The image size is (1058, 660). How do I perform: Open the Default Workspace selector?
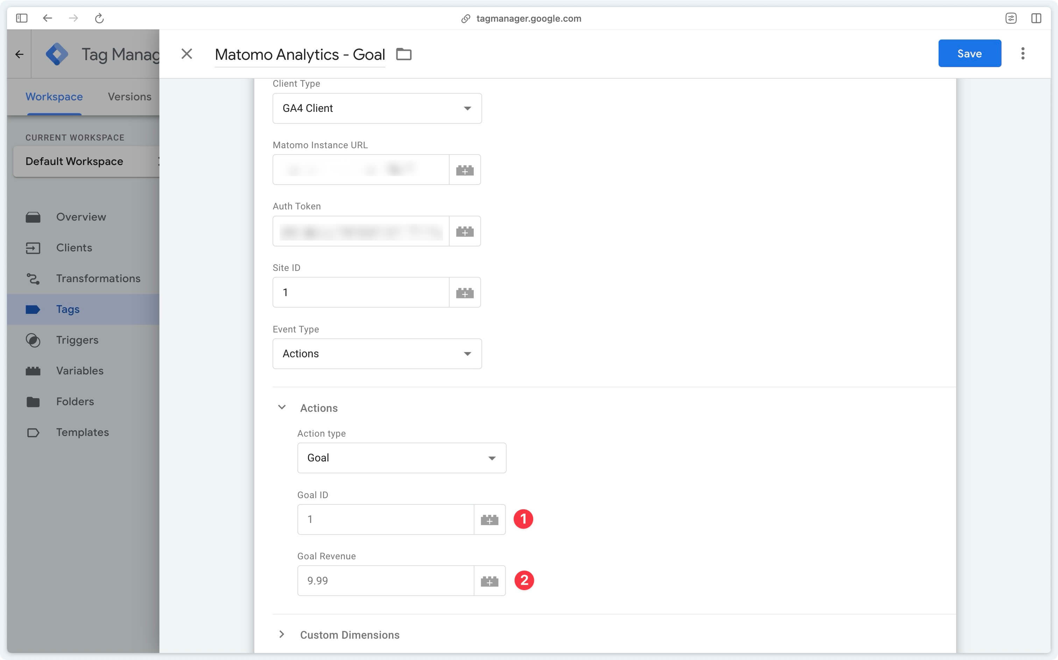pos(86,162)
